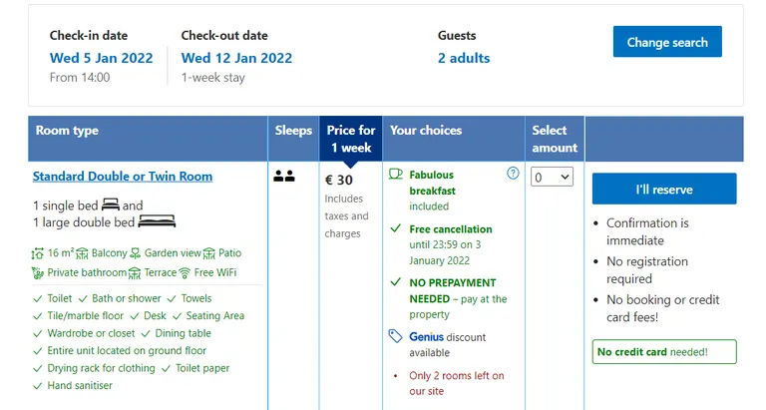Click the Room type column header
766x410 pixels.
click(67, 131)
